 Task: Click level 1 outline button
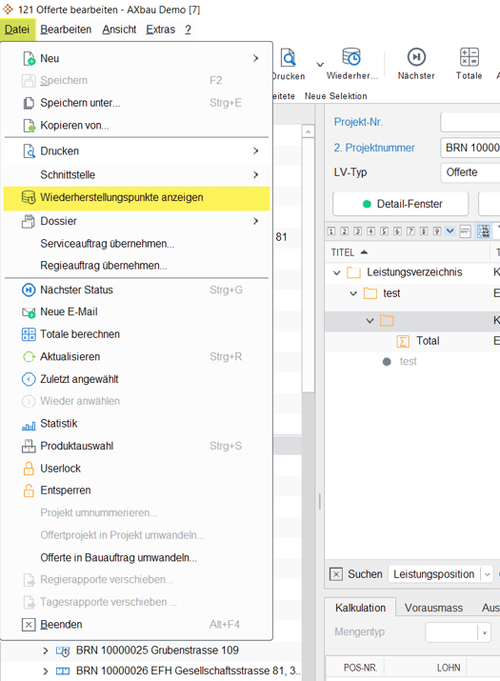(x=331, y=231)
